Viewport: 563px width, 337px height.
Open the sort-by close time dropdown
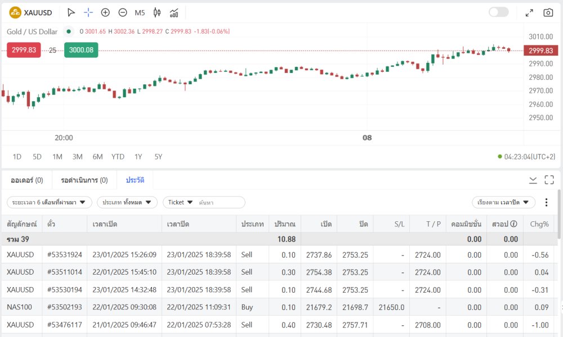coord(503,202)
